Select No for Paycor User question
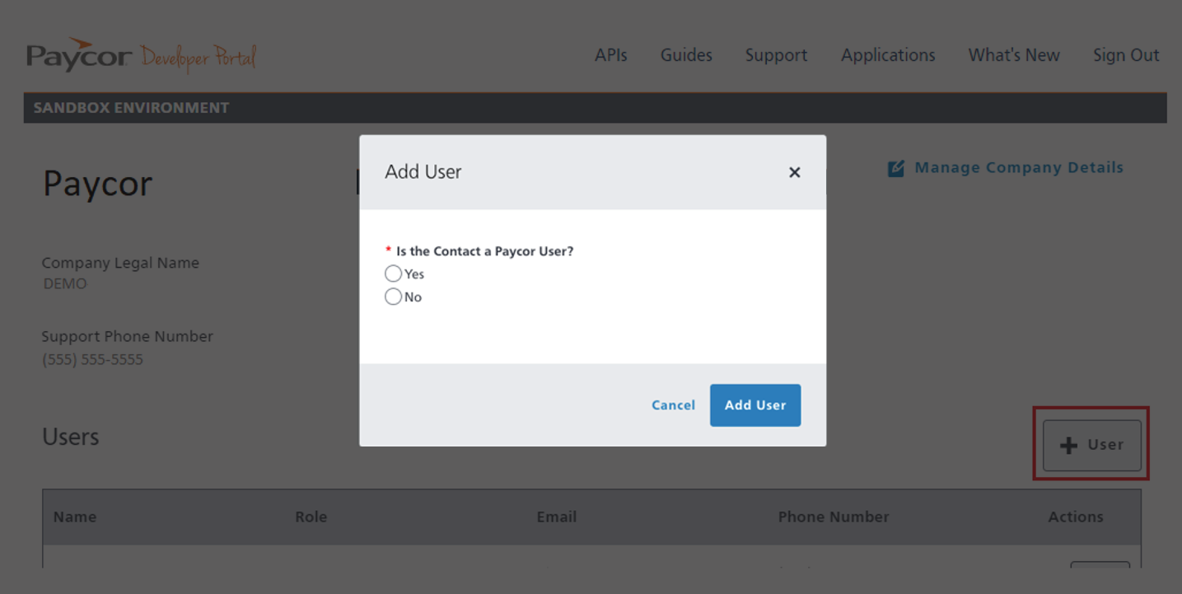The image size is (1182, 594). tap(393, 296)
